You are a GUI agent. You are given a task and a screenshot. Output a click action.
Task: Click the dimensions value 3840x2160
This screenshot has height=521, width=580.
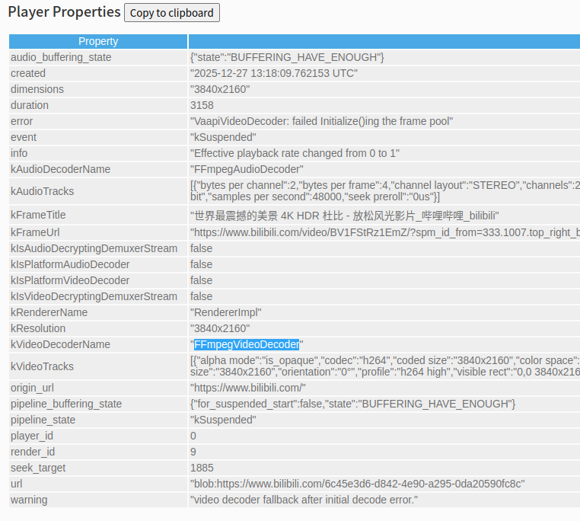tap(220, 89)
